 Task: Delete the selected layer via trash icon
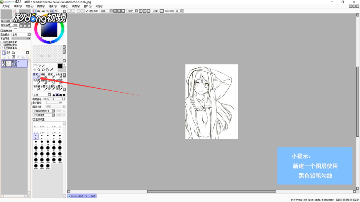click(18, 57)
